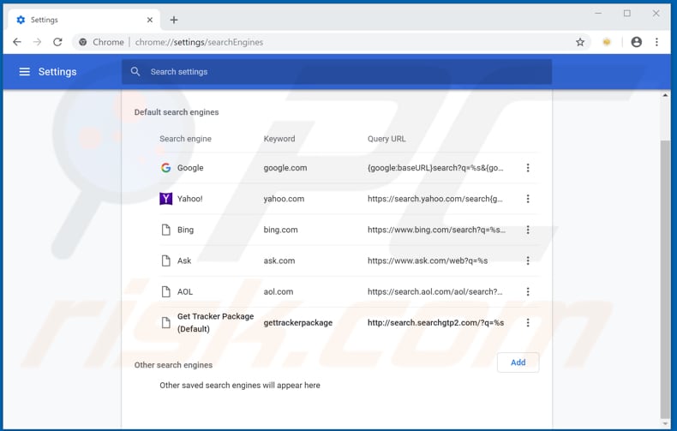Minimize the Chrome window
Viewport: 677px width, 431px height.
(598, 14)
